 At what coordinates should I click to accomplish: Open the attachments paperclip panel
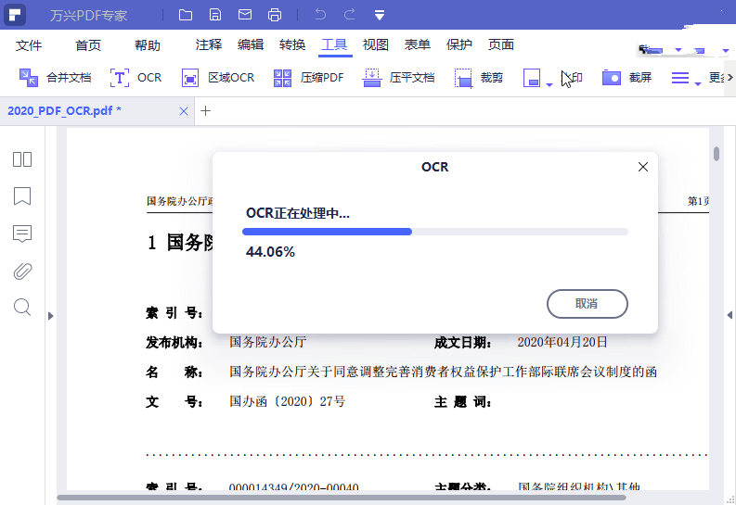pyautogui.click(x=22, y=271)
